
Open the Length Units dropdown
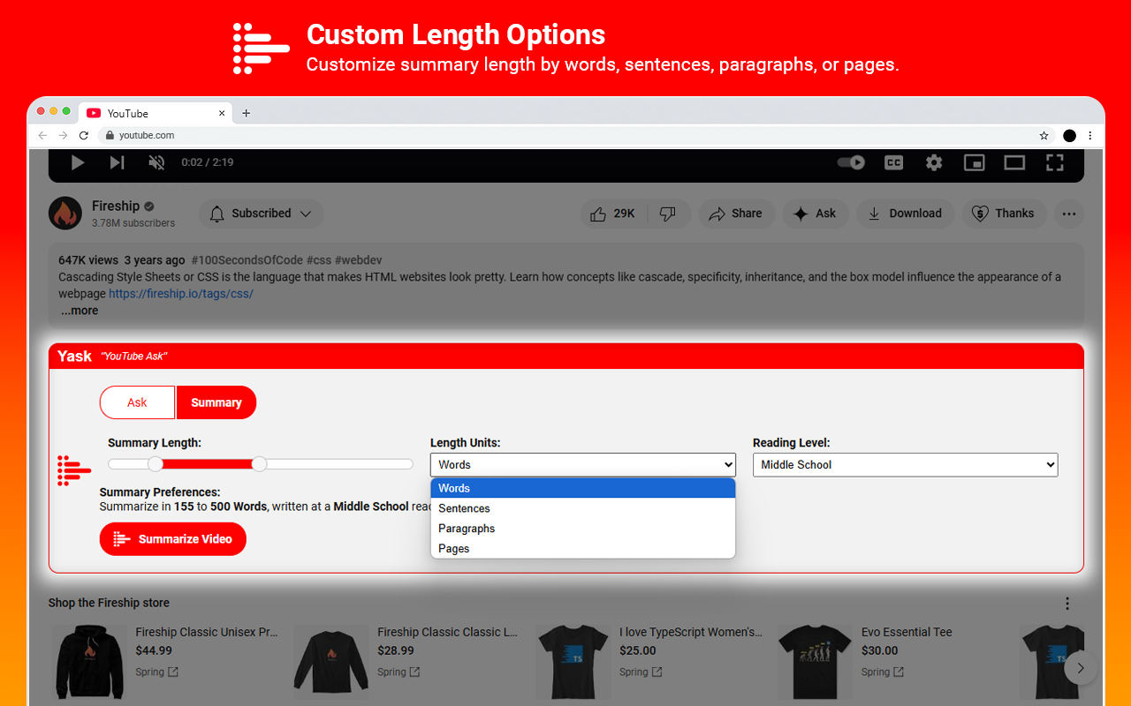coord(583,464)
